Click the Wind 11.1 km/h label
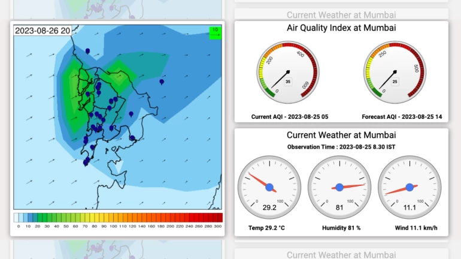Image resolution: width=461 pixels, height=259 pixels. click(x=410, y=228)
